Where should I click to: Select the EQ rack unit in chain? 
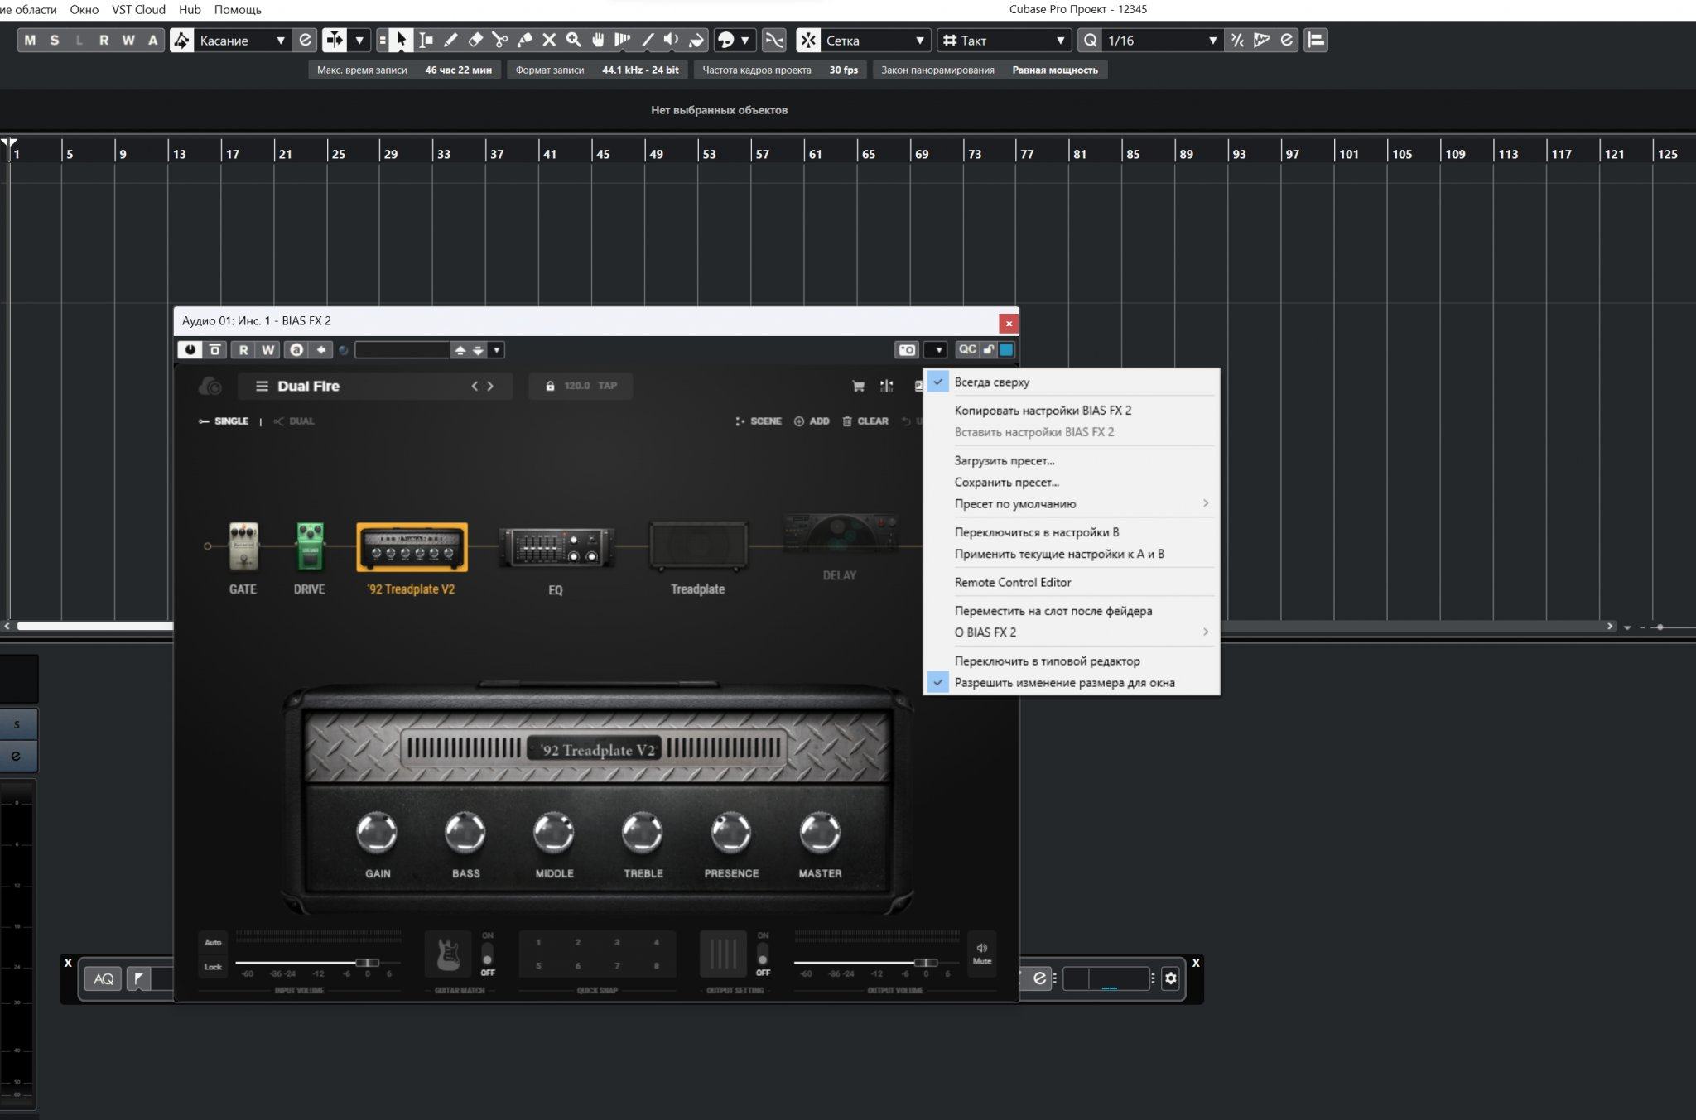[x=556, y=548]
